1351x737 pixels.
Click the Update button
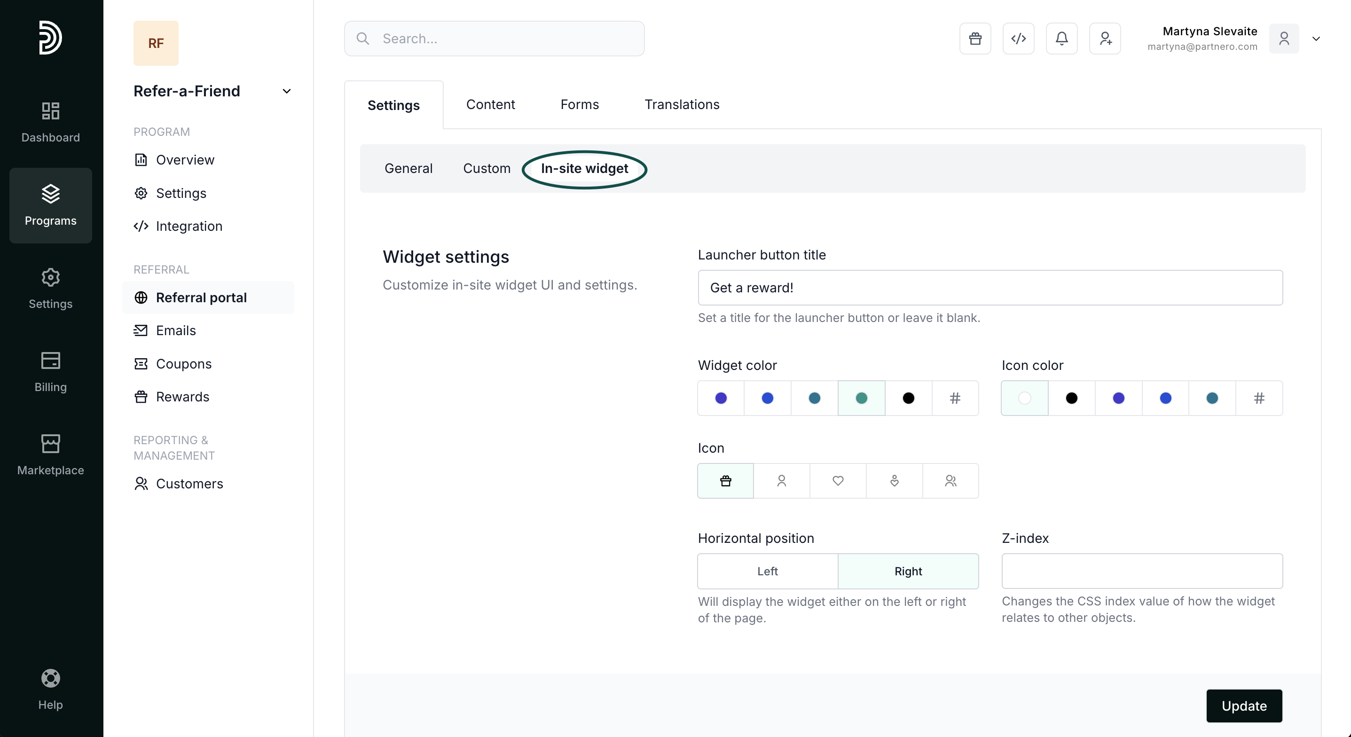coord(1243,706)
